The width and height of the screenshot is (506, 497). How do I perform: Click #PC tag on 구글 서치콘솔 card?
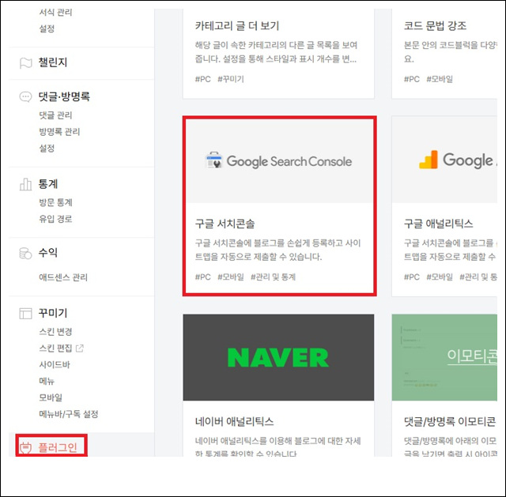pos(202,277)
